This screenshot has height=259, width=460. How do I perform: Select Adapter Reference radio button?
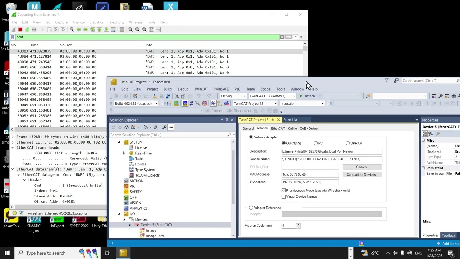(x=251, y=208)
